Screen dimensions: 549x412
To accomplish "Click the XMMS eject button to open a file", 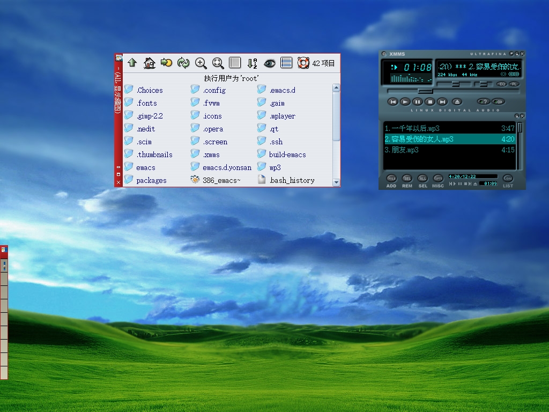I will click(457, 101).
